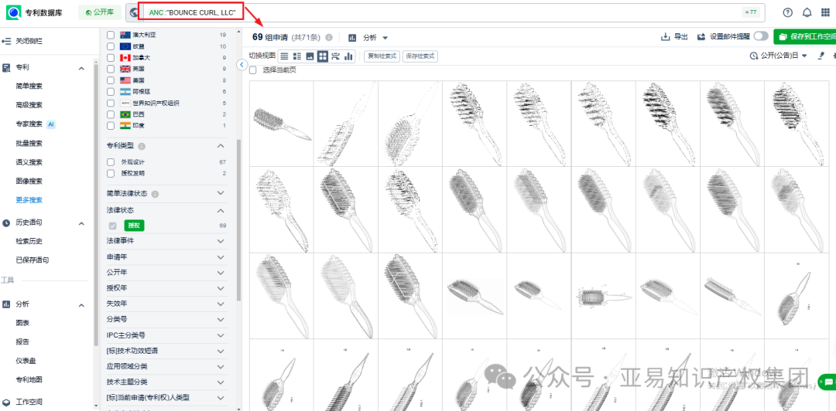Click the 复制检索式 button
This screenshot has width=836, height=411.
[x=382, y=56]
